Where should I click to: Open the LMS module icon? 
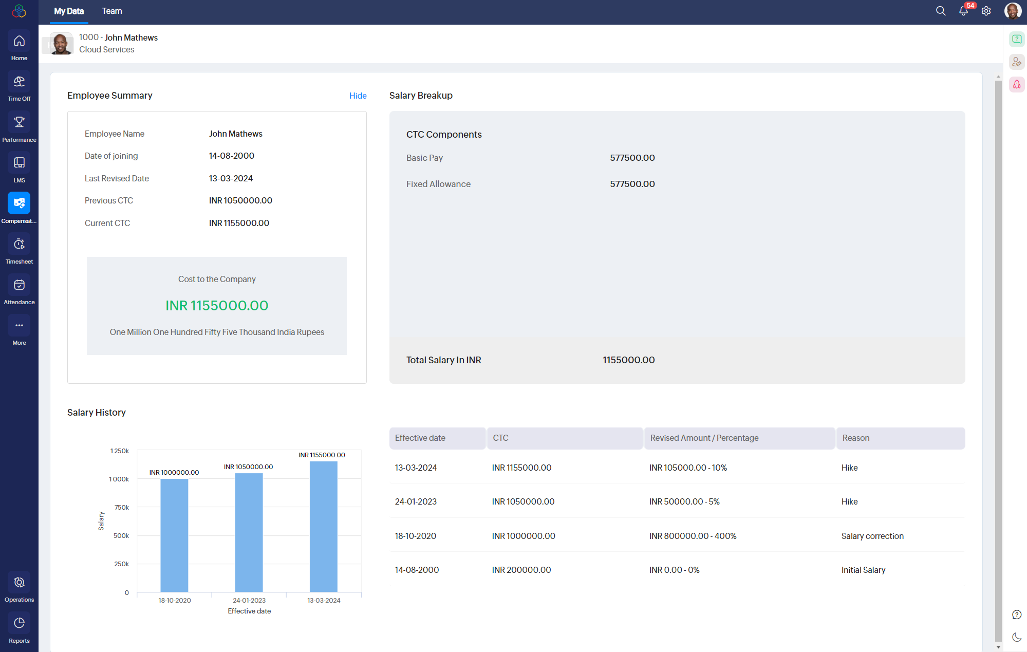point(19,163)
